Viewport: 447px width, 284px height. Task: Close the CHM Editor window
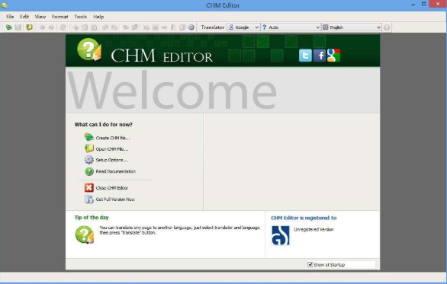438,4
